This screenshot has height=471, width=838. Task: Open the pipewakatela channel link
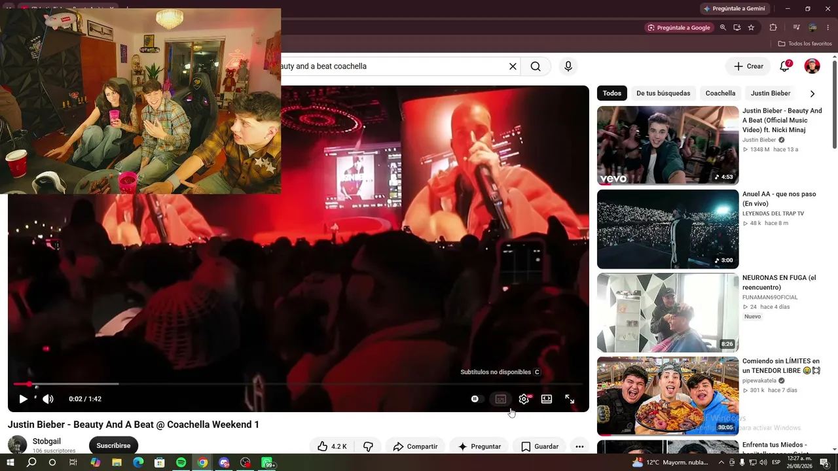tap(759, 381)
